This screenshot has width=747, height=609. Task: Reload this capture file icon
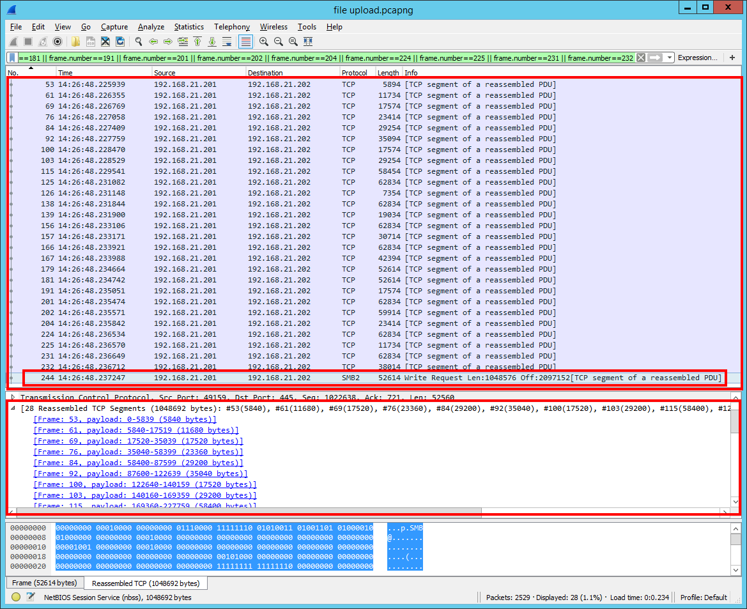pyautogui.click(x=120, y=42)
